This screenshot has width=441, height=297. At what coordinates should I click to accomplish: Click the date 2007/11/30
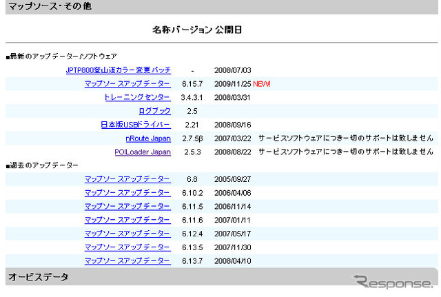pyautogui.click(x=233, y=247)
